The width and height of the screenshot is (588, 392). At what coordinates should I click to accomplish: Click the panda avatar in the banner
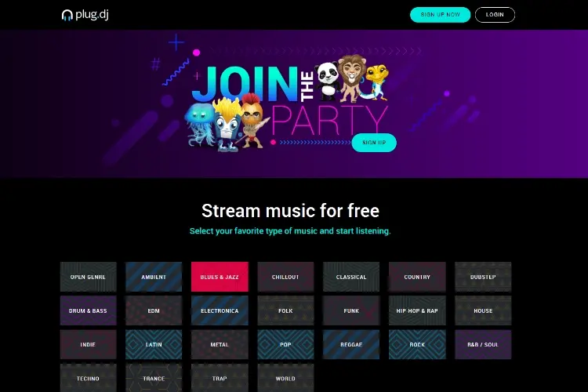coord(328,81)
